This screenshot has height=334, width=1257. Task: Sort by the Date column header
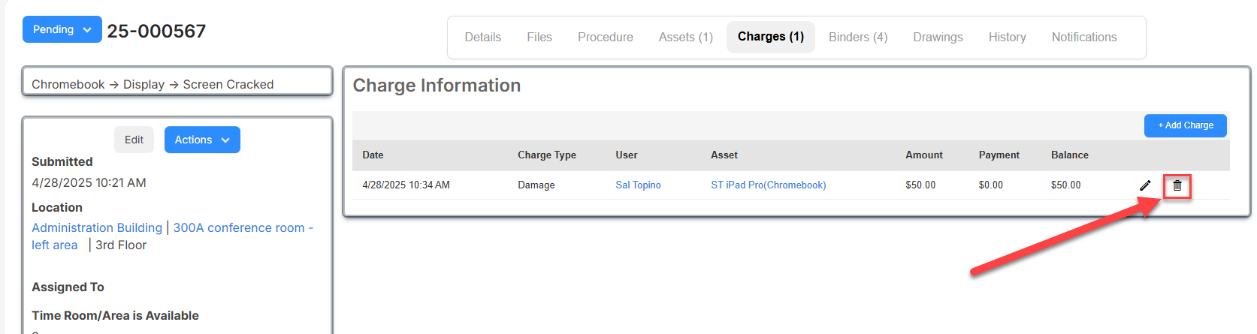pyautogui.click(x=373, y=155)
